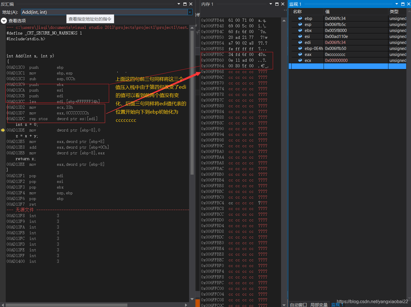
Task: Click memory address 0x006FFBC4 row
Action: tap(234, 203)
